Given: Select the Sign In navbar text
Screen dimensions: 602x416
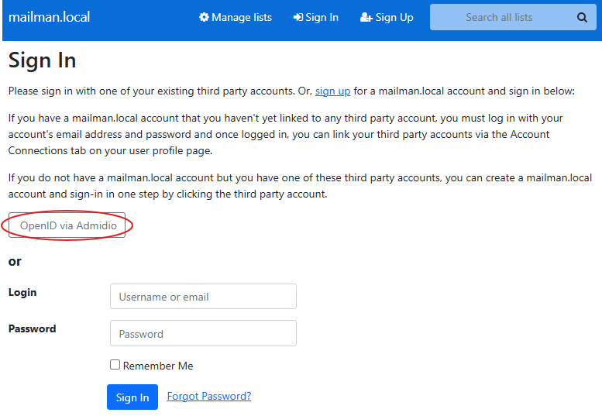Looking at the screenshot, I should point(322,17).
